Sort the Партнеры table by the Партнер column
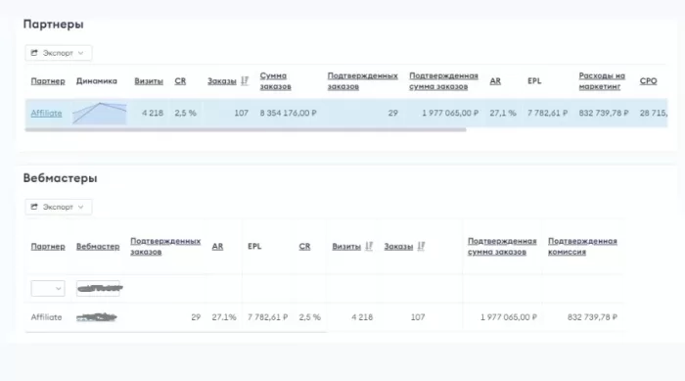 click(48, 81)
